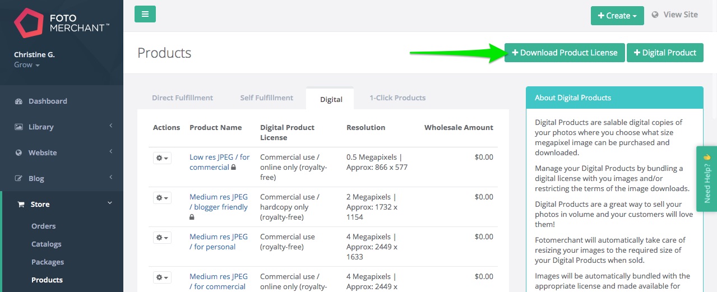This screenshot has height=292, width=717.
Task: Toggle sidebar with hamburger menu button
Action: point(145,14)
